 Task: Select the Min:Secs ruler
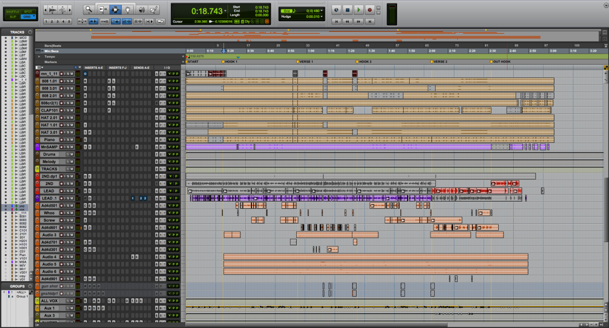52,51
